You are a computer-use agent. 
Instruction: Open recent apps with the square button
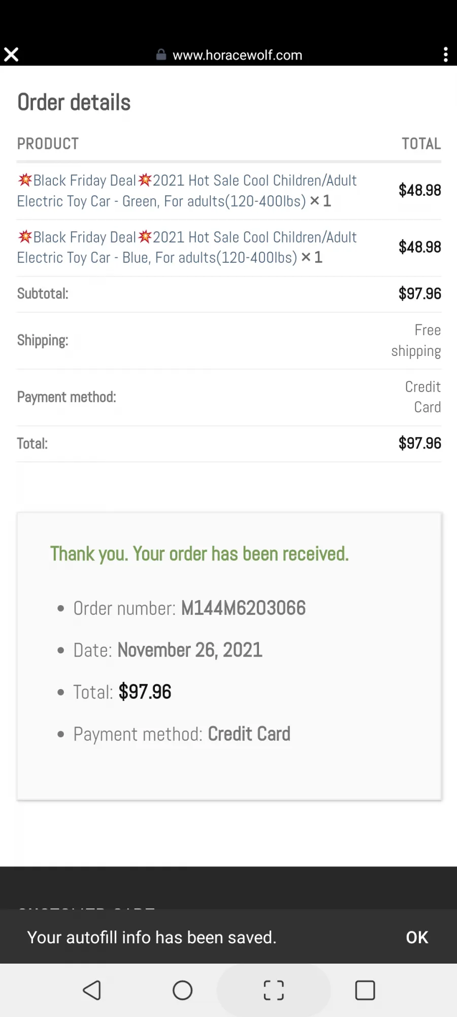(365, 990)
